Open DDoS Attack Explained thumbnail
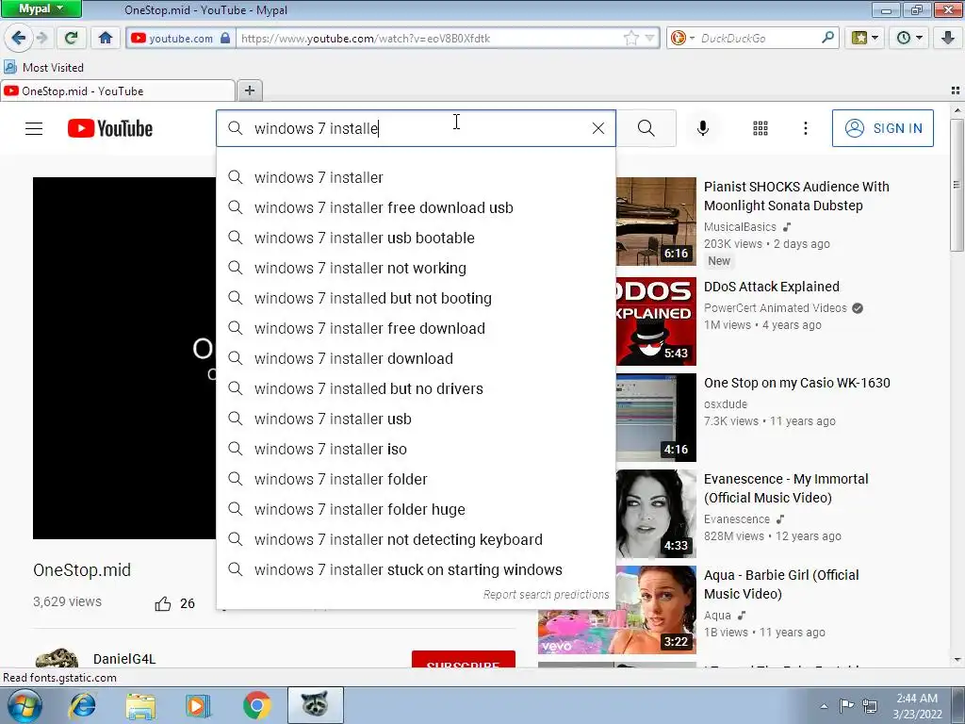 coord(656,321)
